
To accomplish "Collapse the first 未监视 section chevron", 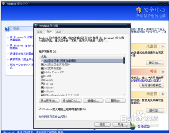I will pyautogui.click(x=163, y=46).
